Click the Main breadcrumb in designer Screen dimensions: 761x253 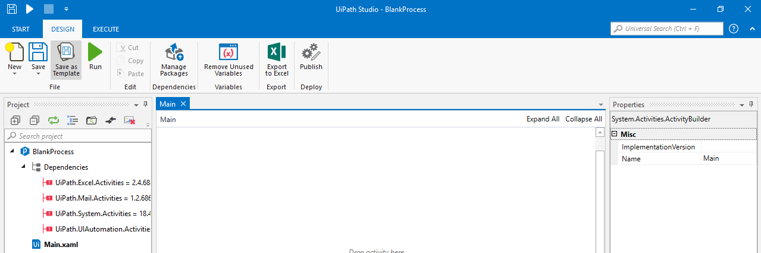pos(168,119)
